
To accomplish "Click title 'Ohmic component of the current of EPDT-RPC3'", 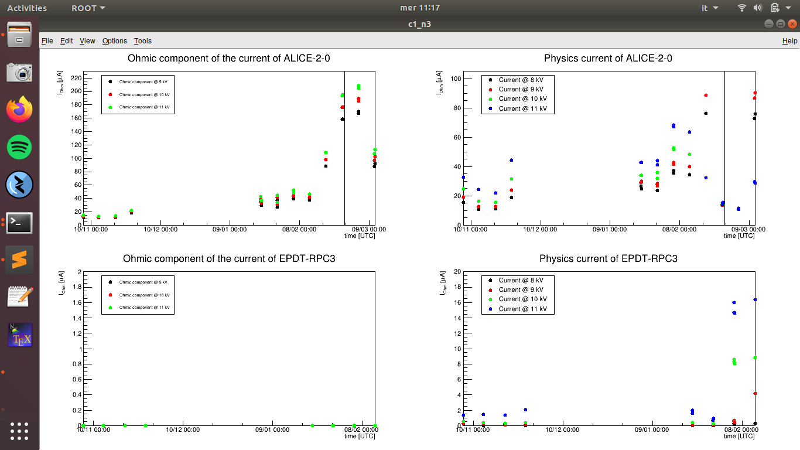I will tap(229, 258).
